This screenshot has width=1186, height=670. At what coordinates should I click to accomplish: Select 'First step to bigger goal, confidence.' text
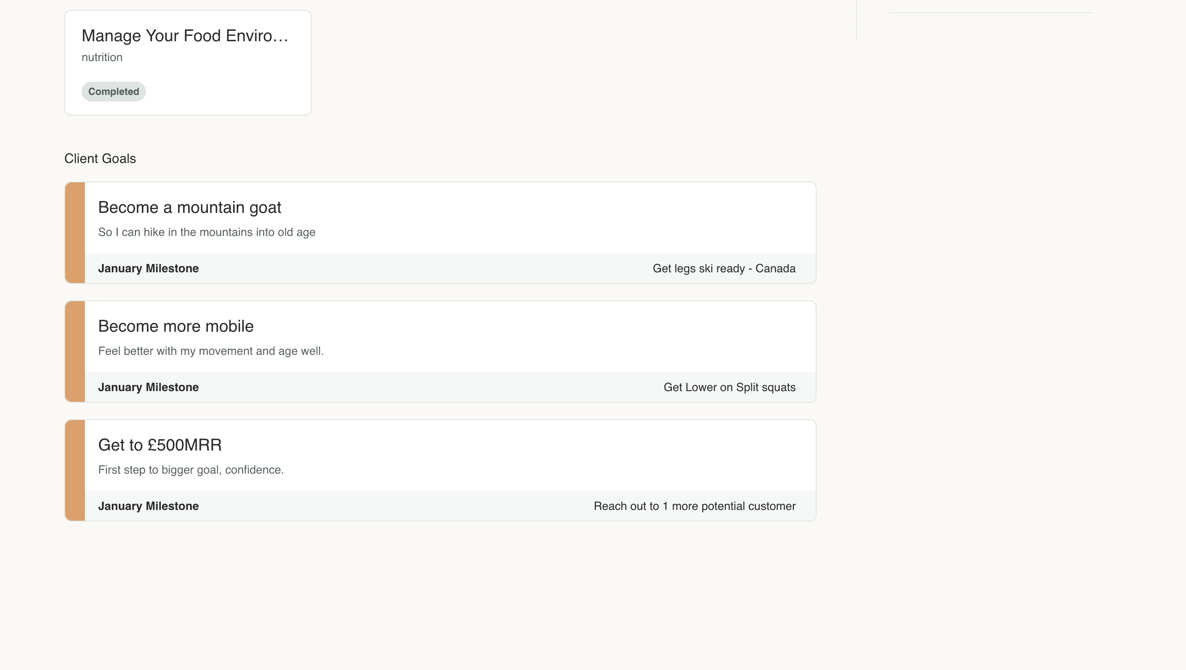[191, 469]
